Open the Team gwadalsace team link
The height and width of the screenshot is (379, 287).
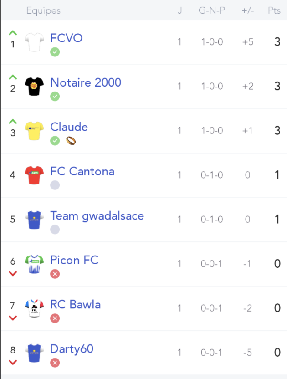[97, 216]
